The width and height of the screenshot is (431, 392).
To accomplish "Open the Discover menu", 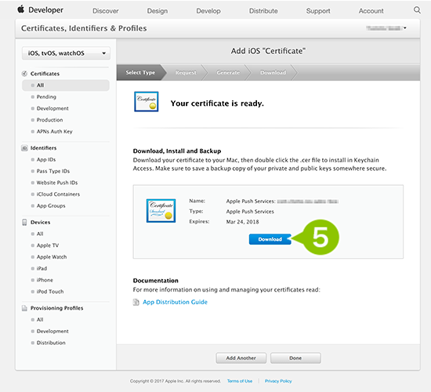I will 106,11.
